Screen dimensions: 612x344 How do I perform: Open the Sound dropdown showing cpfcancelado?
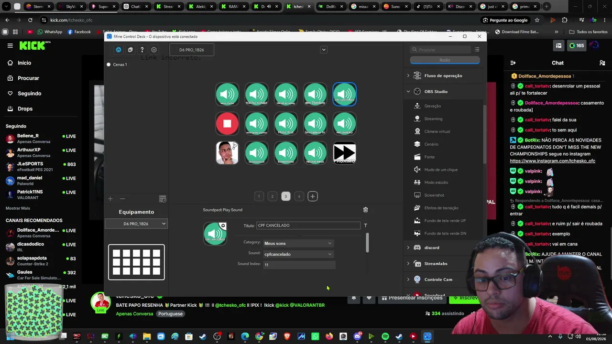click(x=298, y=254)
